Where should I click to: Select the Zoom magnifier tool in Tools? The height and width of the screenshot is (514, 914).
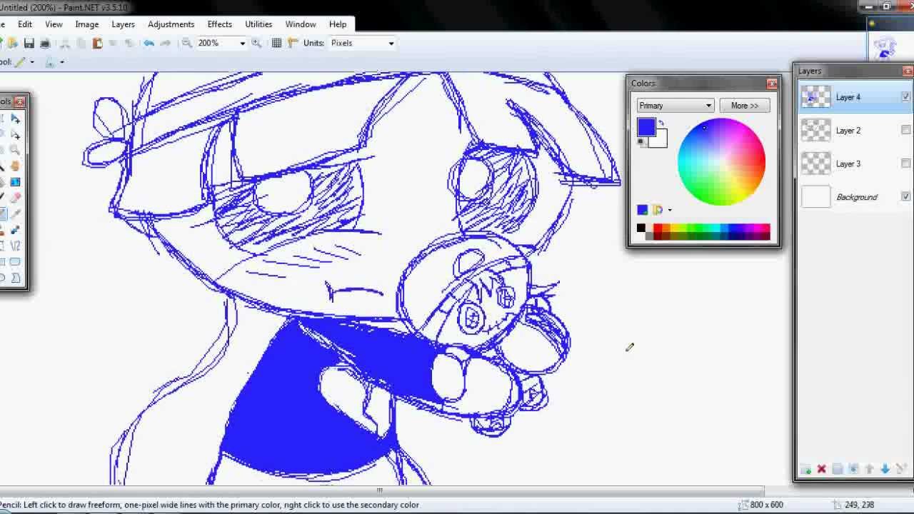pyautogui.click(x=15, y=150)
